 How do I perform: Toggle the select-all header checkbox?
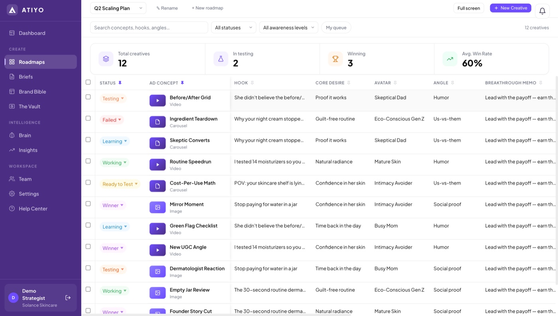click(88, 82)
